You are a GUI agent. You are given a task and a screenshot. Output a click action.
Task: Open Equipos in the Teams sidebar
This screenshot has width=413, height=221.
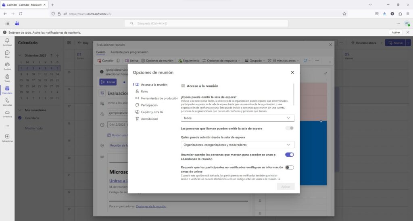click(x=7, y=66)
